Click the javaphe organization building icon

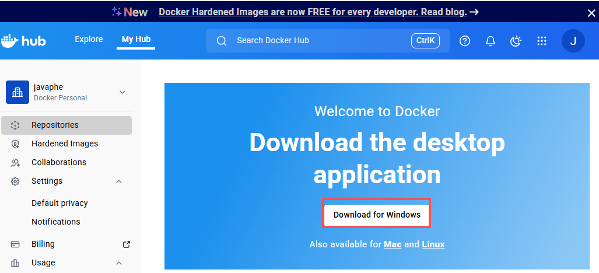click(17, 92)
